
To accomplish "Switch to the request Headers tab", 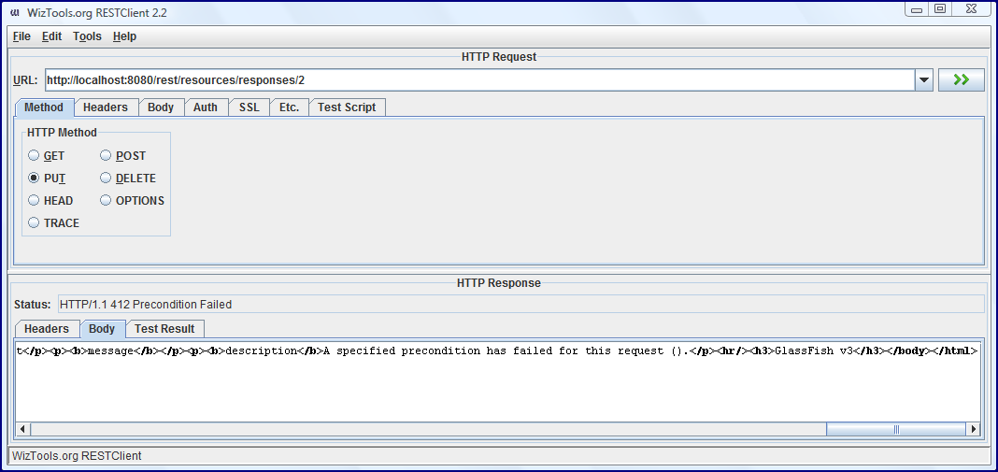I will pyautogui.click(x=106, y=107).
